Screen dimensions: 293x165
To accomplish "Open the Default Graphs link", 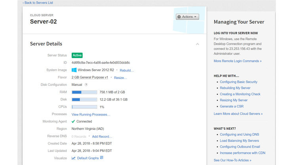I will click(x=88, y=158).
